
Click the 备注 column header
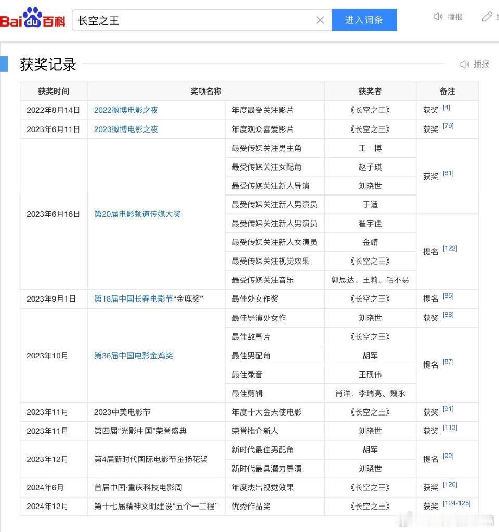(x=447, y=92)
